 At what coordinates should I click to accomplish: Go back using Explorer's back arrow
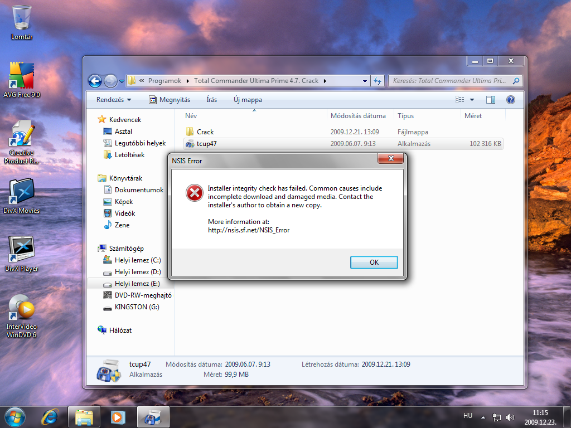pyautogui.click(x=95, y=81)
